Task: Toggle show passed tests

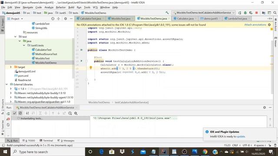Action: point(14,113)
